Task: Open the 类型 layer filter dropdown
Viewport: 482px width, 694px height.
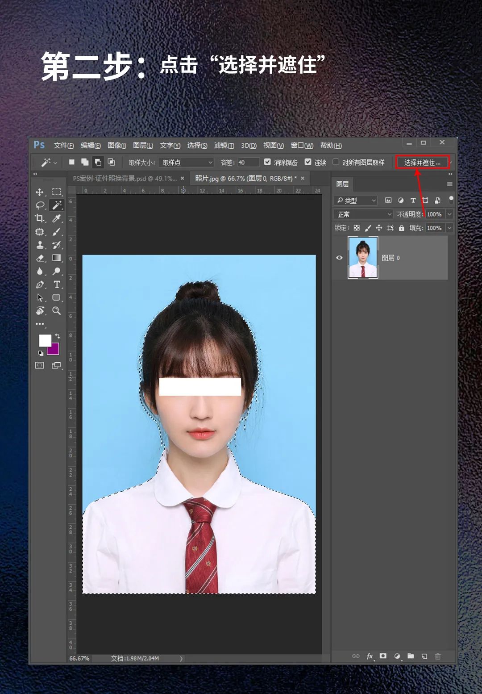Action: [x=356, y=201]
